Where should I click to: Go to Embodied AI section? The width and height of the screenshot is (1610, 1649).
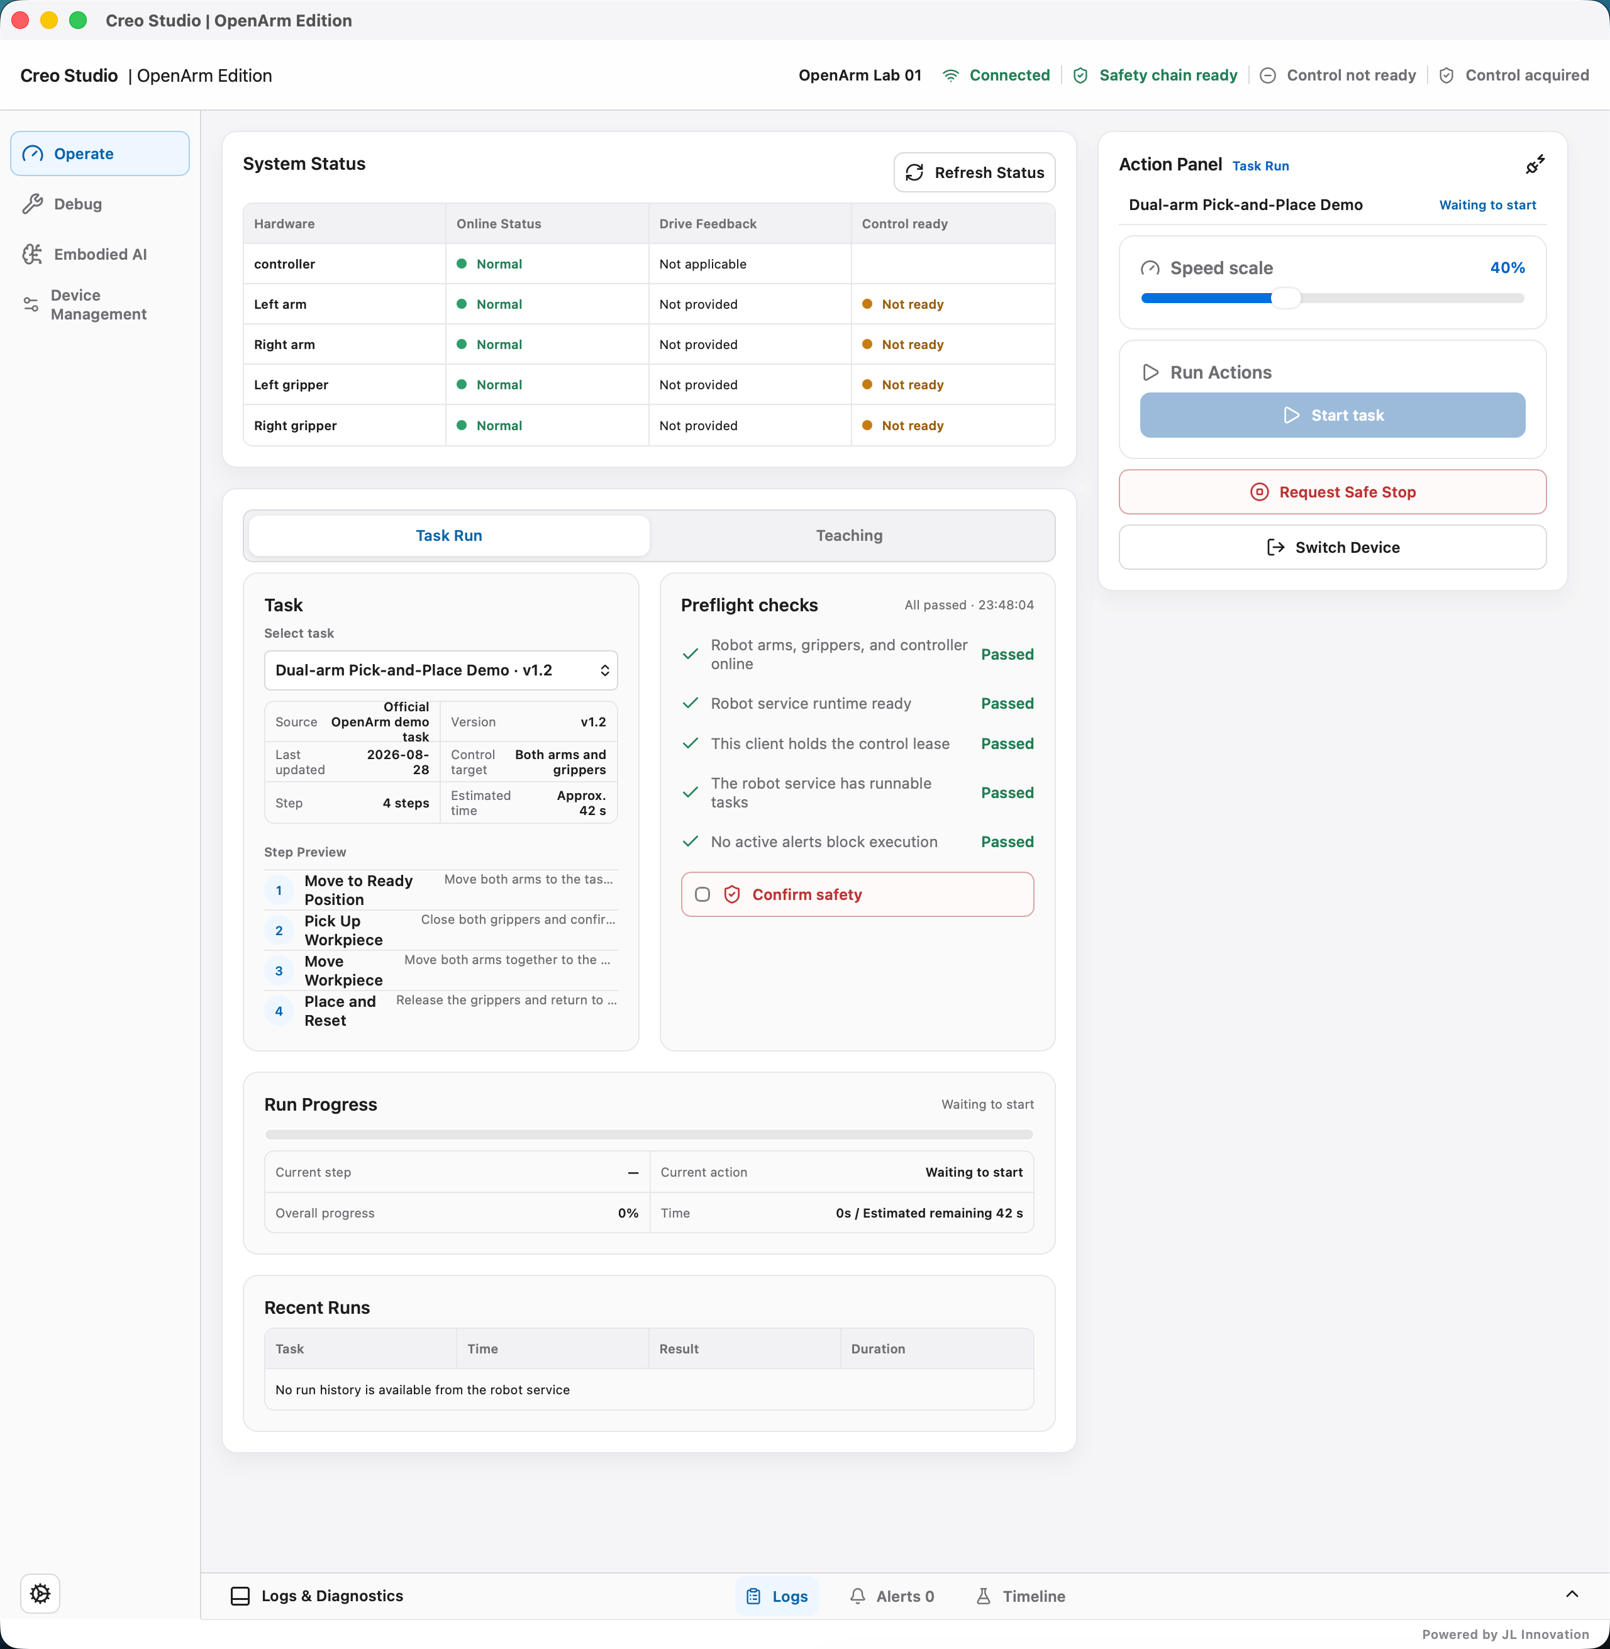[x=100, y=253]
